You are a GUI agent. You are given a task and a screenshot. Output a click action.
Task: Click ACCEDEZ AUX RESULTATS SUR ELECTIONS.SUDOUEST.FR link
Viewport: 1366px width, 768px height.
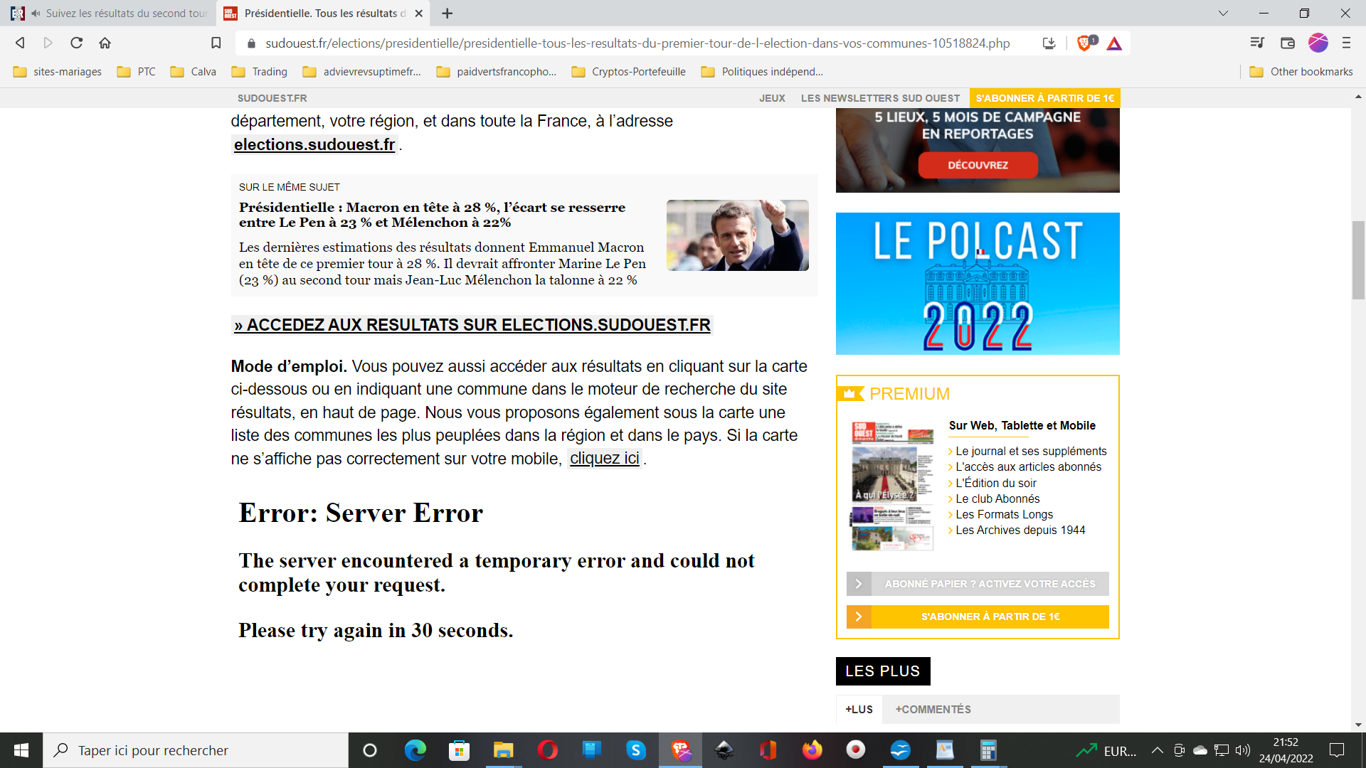(472, 325)
